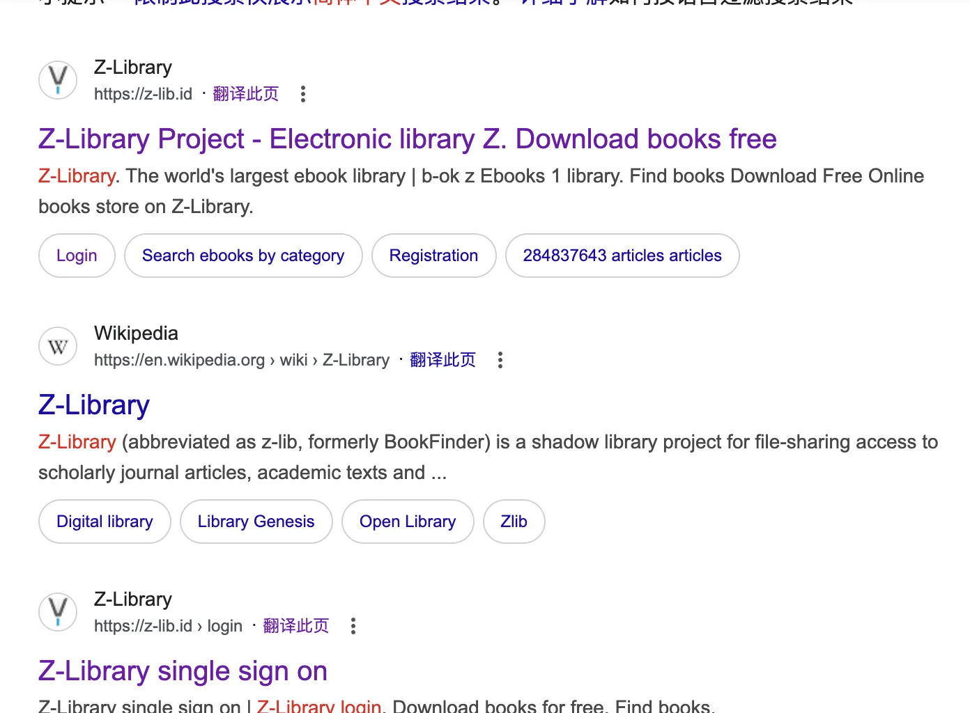
Task: Select the Zlib chip
Action: pos(514,522)
